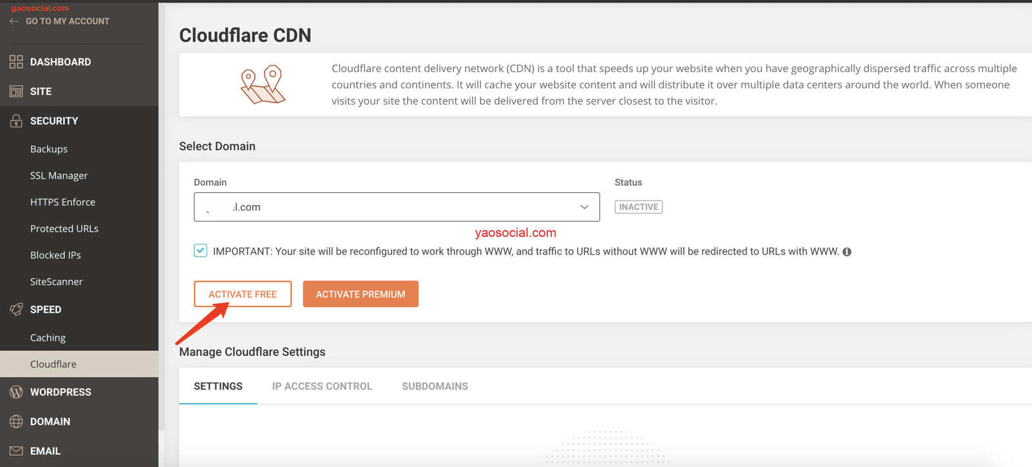Open the Domain dropdown
Image resolution: width=1032 pixels, height=467 pixels.
tap(397, 207)
